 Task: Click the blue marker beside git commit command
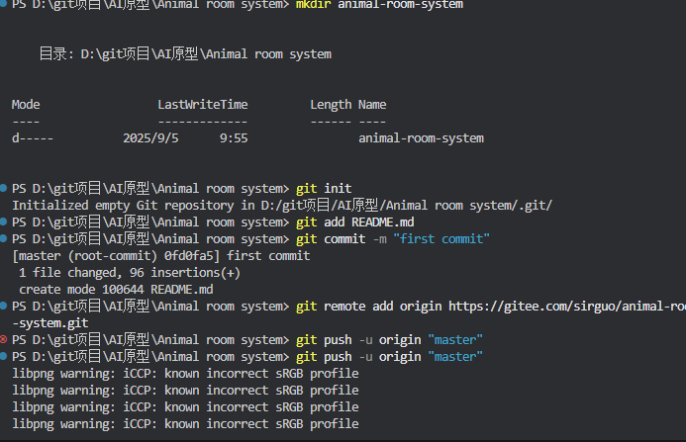click(3, 238)
